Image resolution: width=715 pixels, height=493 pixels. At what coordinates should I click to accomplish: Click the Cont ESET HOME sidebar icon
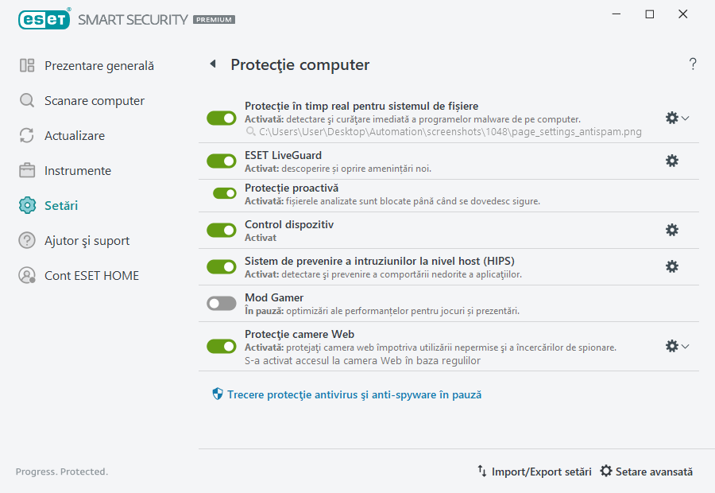[26, 275]
